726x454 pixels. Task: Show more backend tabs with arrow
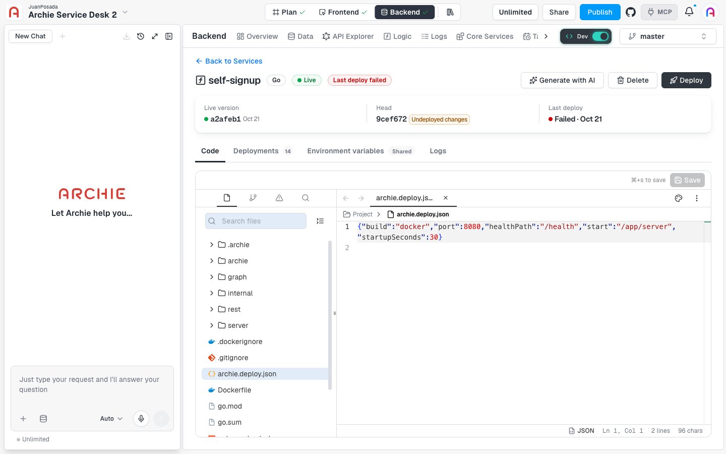click(546, 36)
